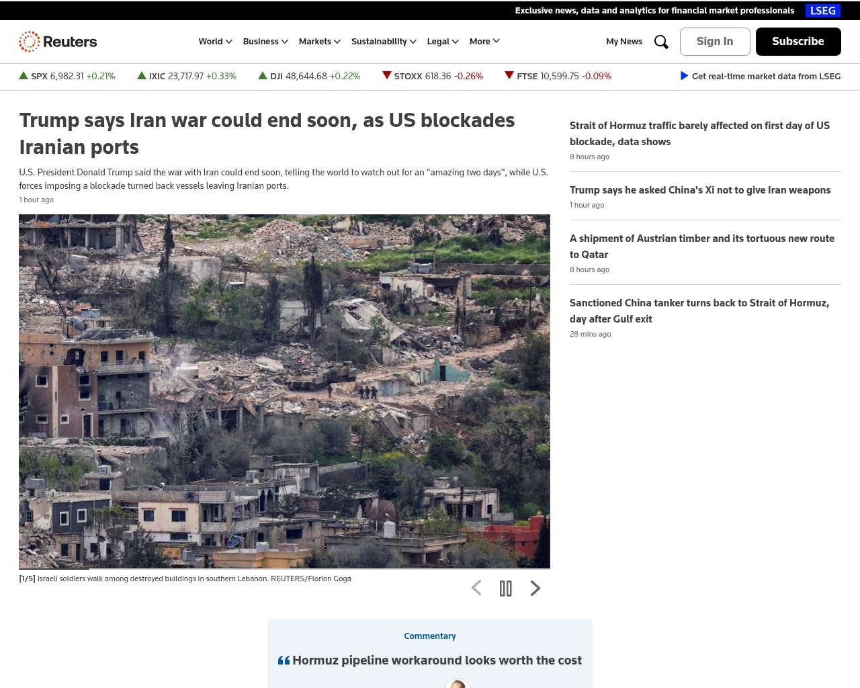Expand the Business menu
The width and height of the screenshot is (860, 688).
pyautogui.click(x=265, y=42)
